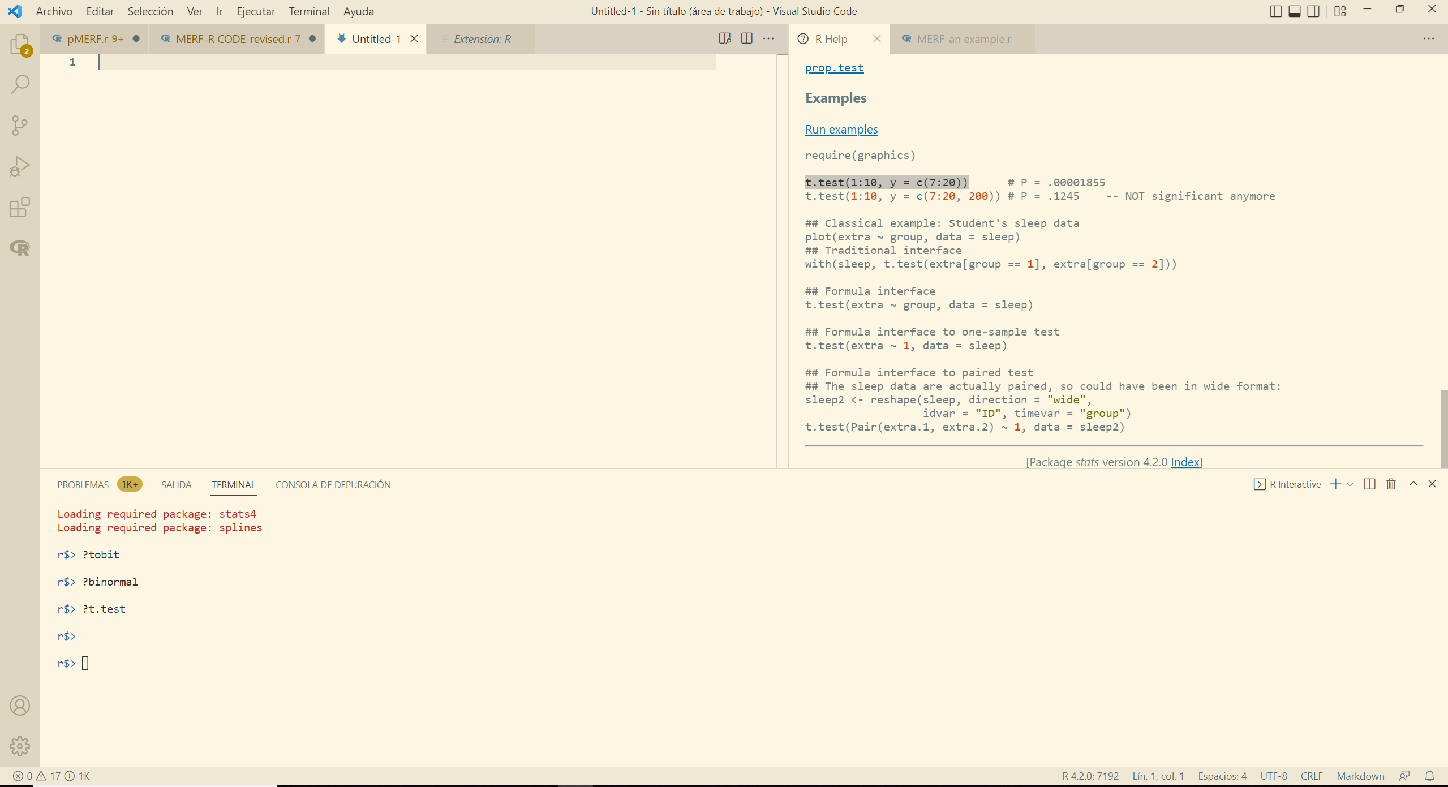
Task: Open the Search view icon
Action: pos(20,85)
